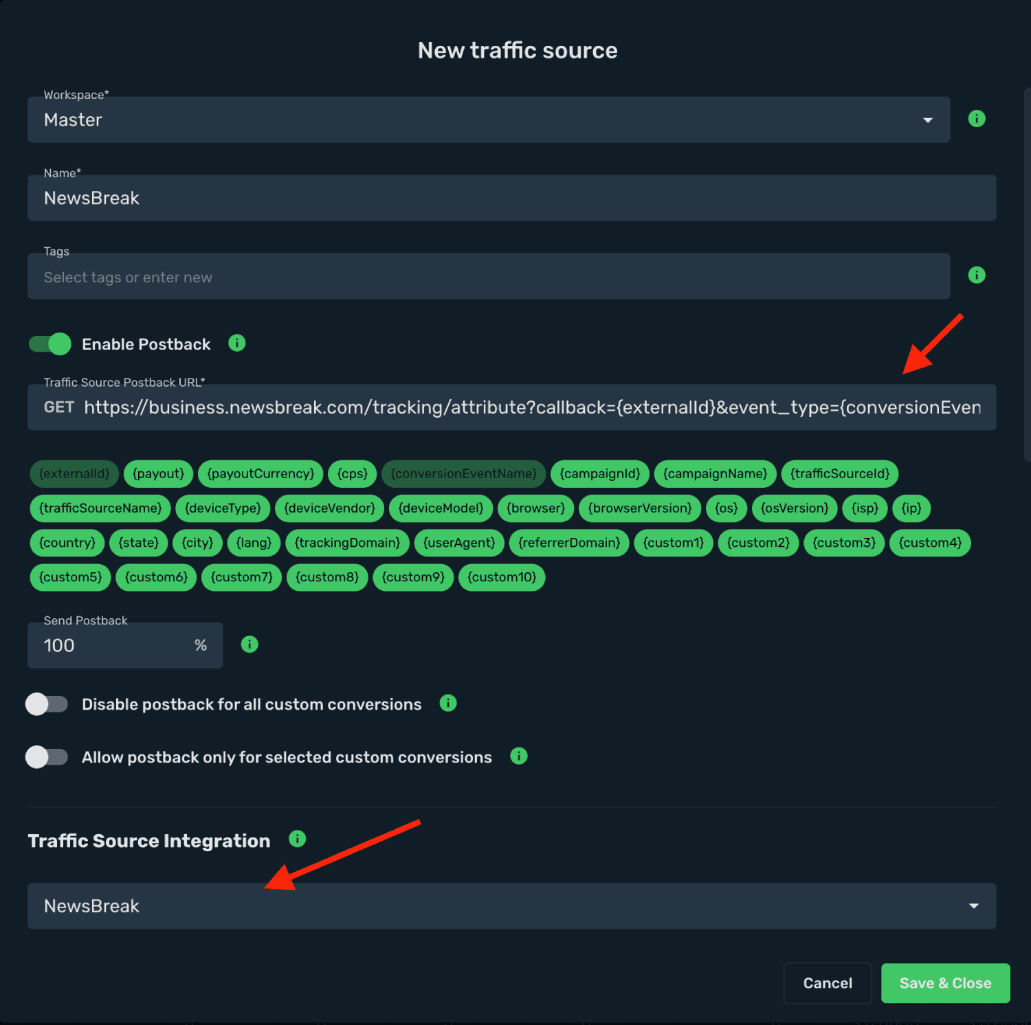Insert the {deviceModel} token
1031x1025 pixels.
pos(441,508)
